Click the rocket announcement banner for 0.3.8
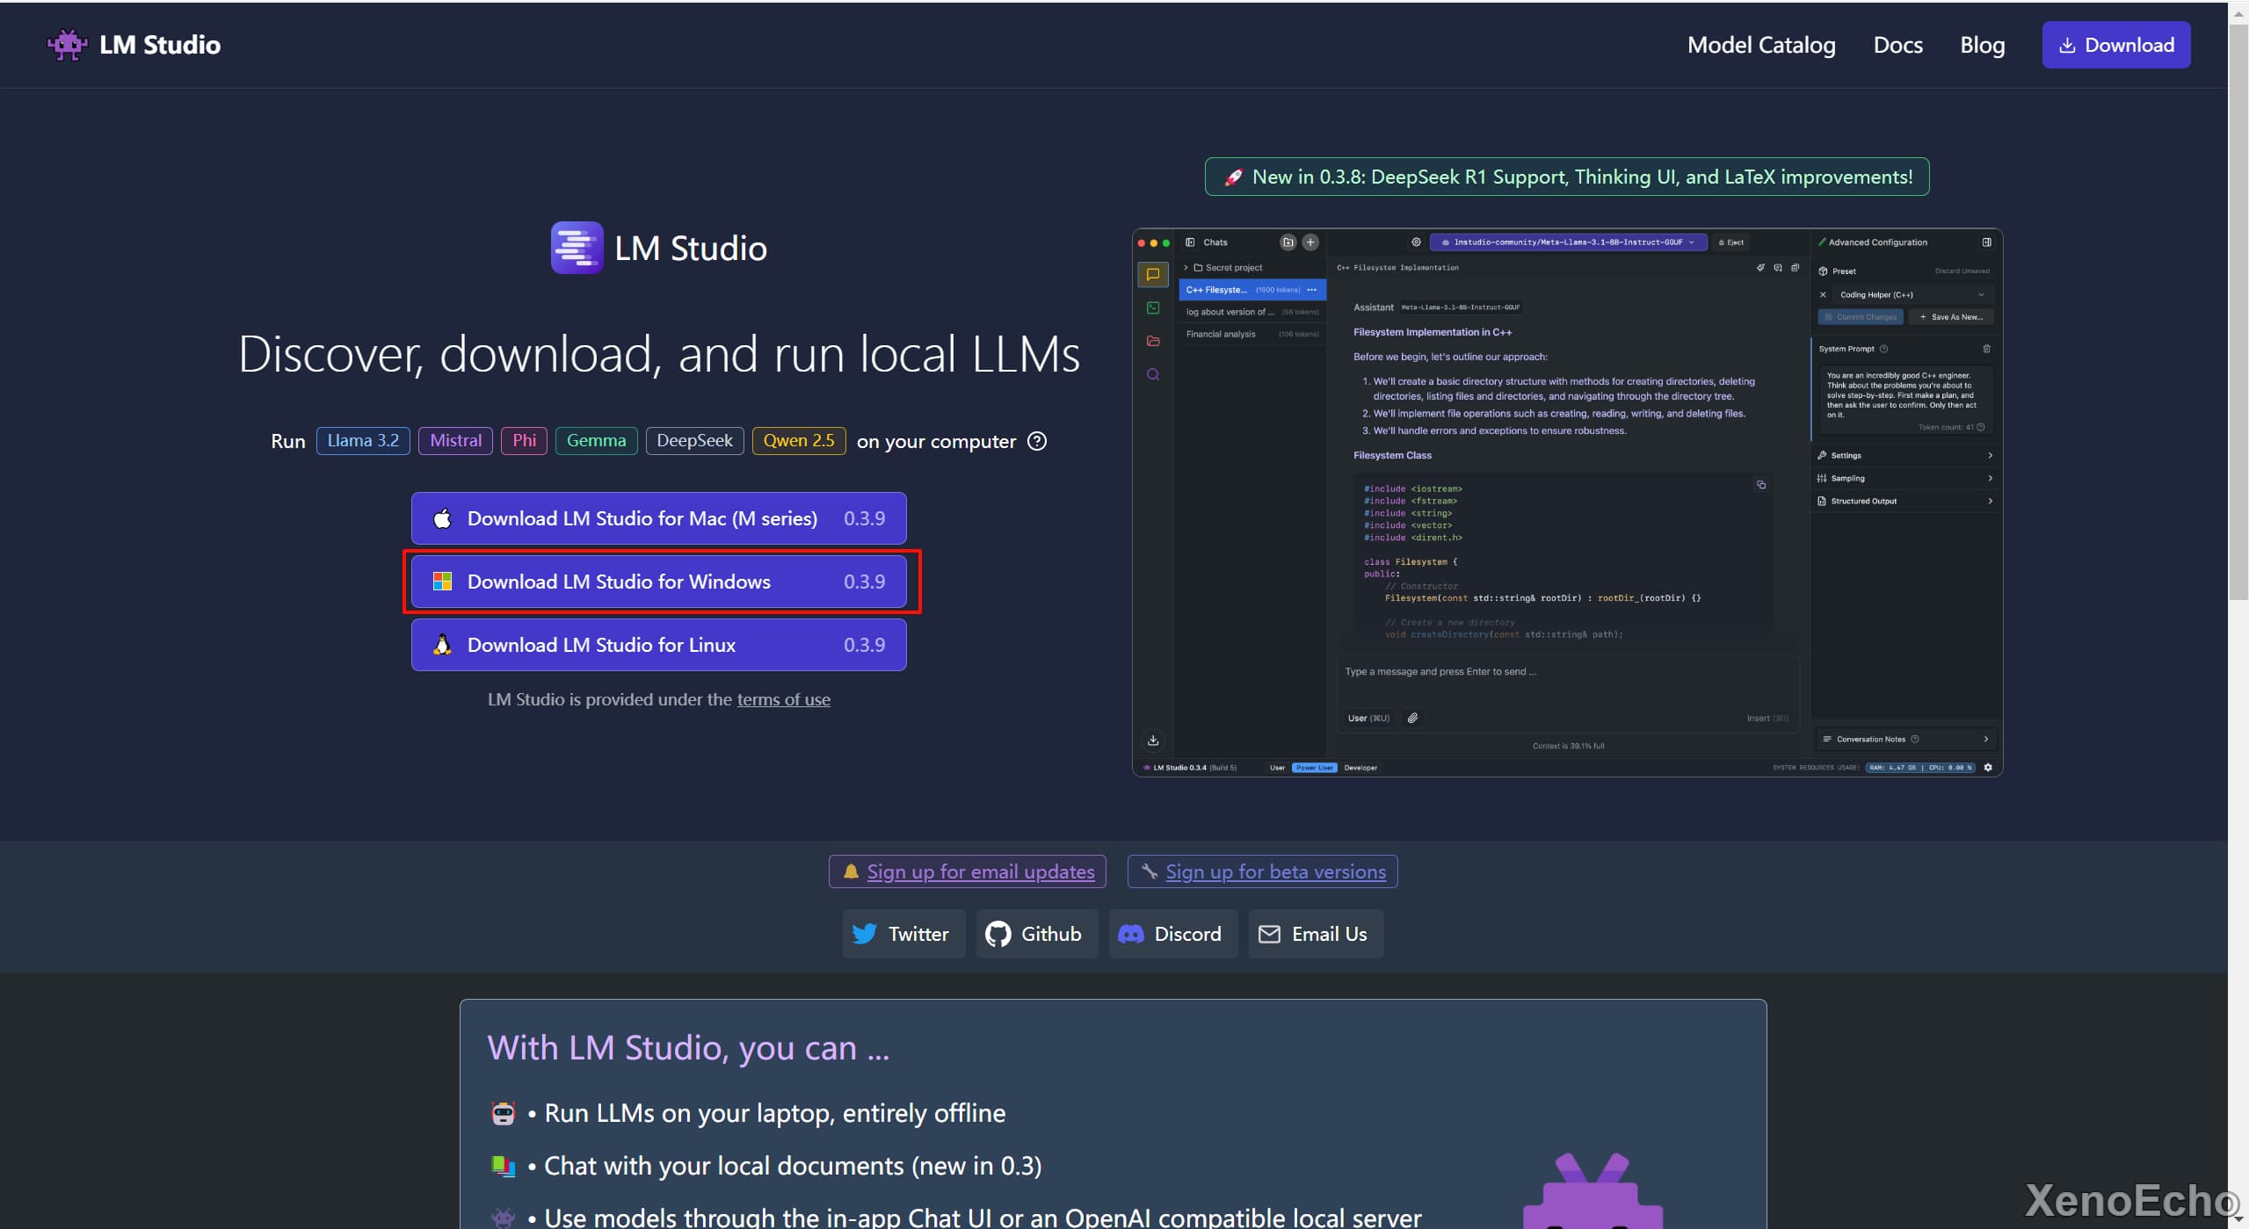This screenshot has width=2249, height=1229. coord(1566,177)
